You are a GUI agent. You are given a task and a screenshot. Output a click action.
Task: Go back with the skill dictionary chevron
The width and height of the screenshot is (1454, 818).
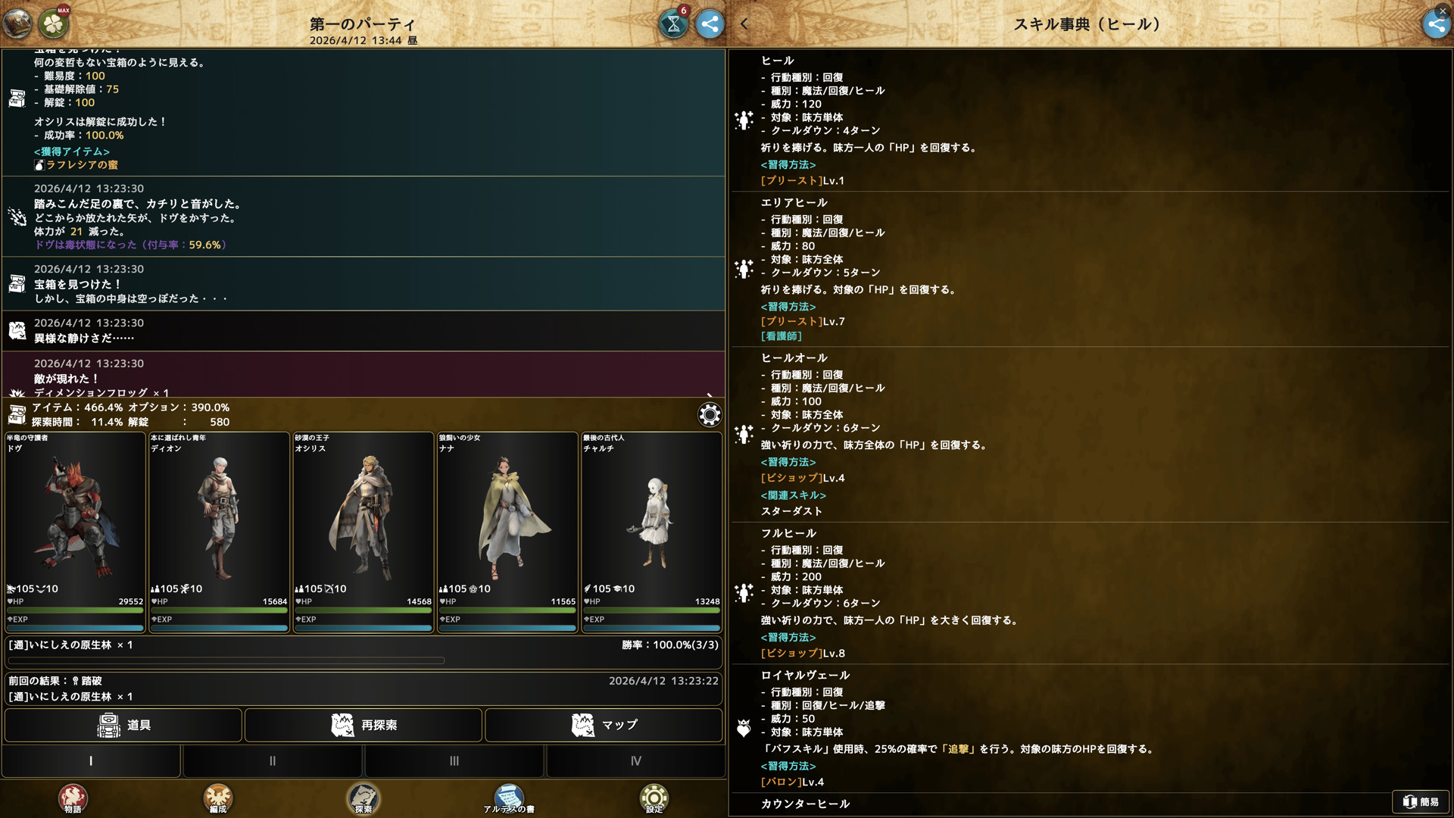[x=744, y=24]
